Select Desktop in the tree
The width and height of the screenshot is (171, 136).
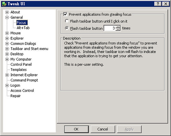click(x=17, y=54)
